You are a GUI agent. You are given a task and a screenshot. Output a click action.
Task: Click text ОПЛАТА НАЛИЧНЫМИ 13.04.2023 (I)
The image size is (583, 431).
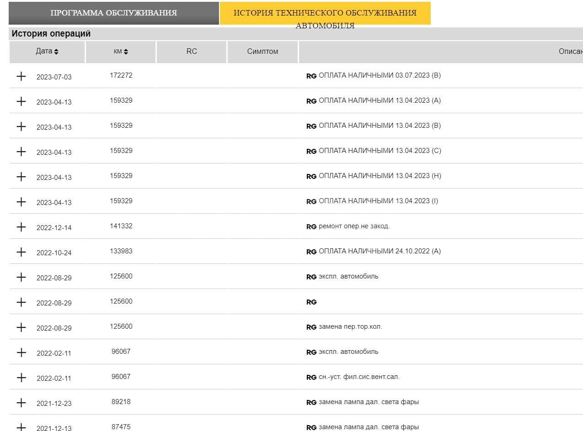point(378,201)
